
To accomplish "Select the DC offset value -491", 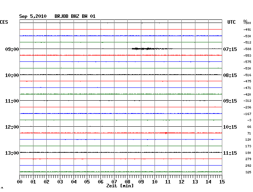I will 247,30.
